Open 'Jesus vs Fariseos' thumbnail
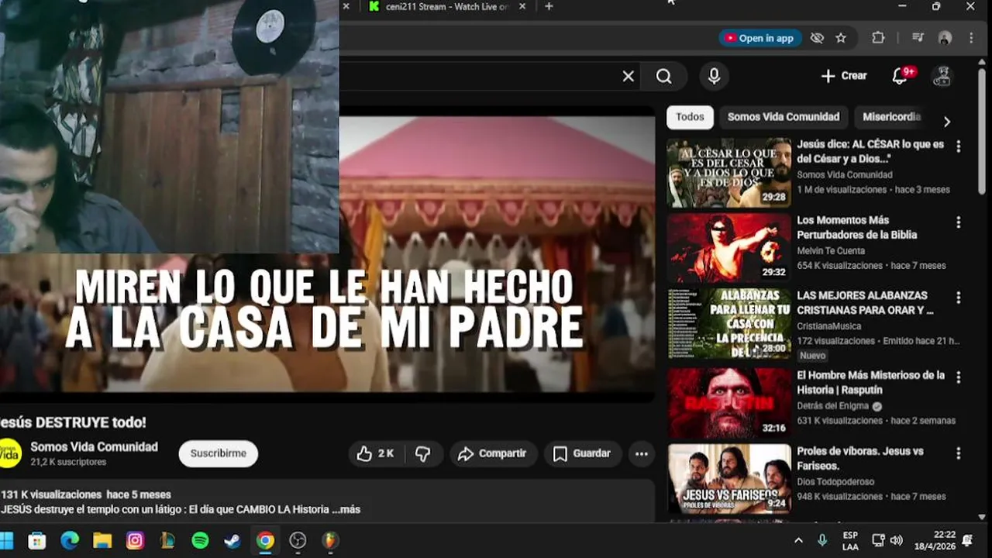Viewport: 992px width, 558px height. click(729, 478)
